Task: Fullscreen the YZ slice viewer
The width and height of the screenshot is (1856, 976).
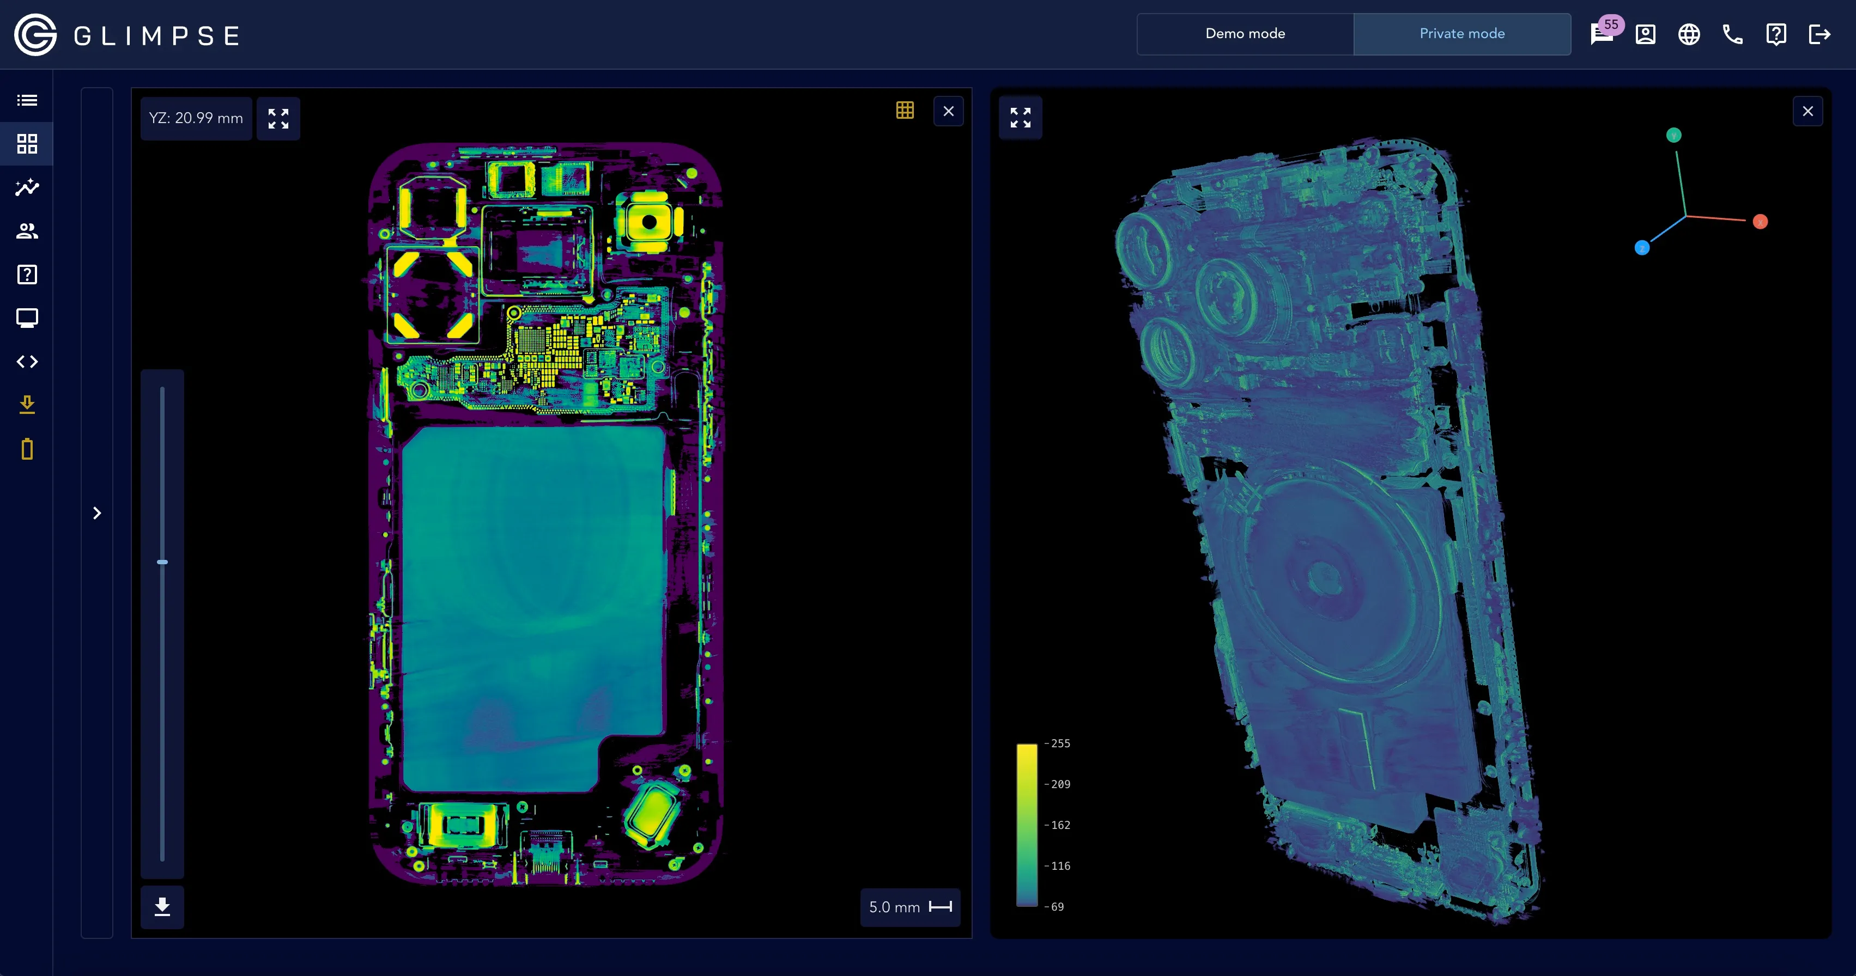Action: coord(278,118)
